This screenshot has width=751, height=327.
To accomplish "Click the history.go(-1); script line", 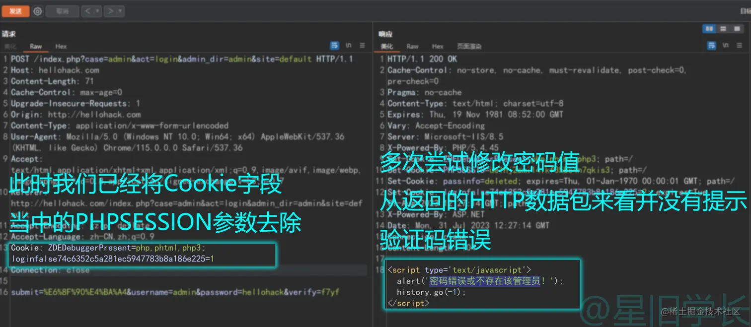I will (431, 292).
